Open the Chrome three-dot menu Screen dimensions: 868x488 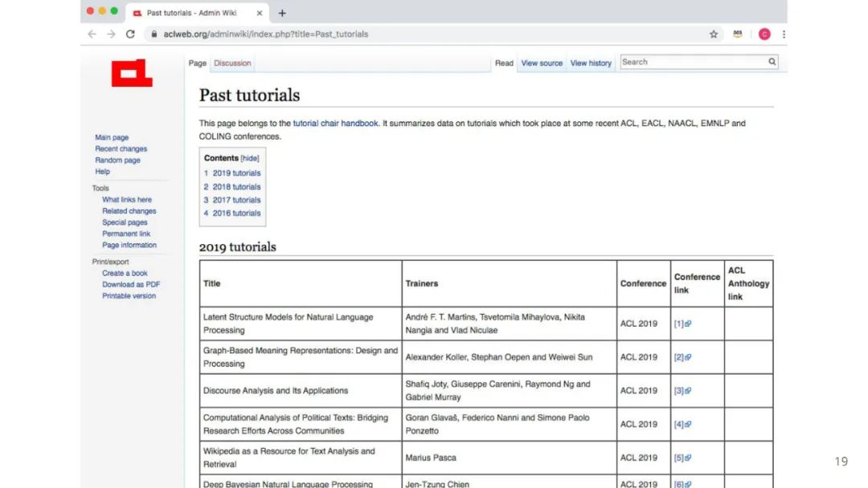[784, 35]
